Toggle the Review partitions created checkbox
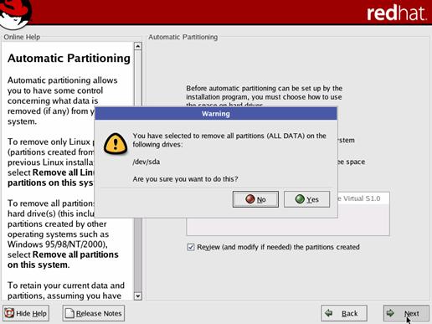Image resolution: width=432 pixels, height=324 pixels. 191,247
